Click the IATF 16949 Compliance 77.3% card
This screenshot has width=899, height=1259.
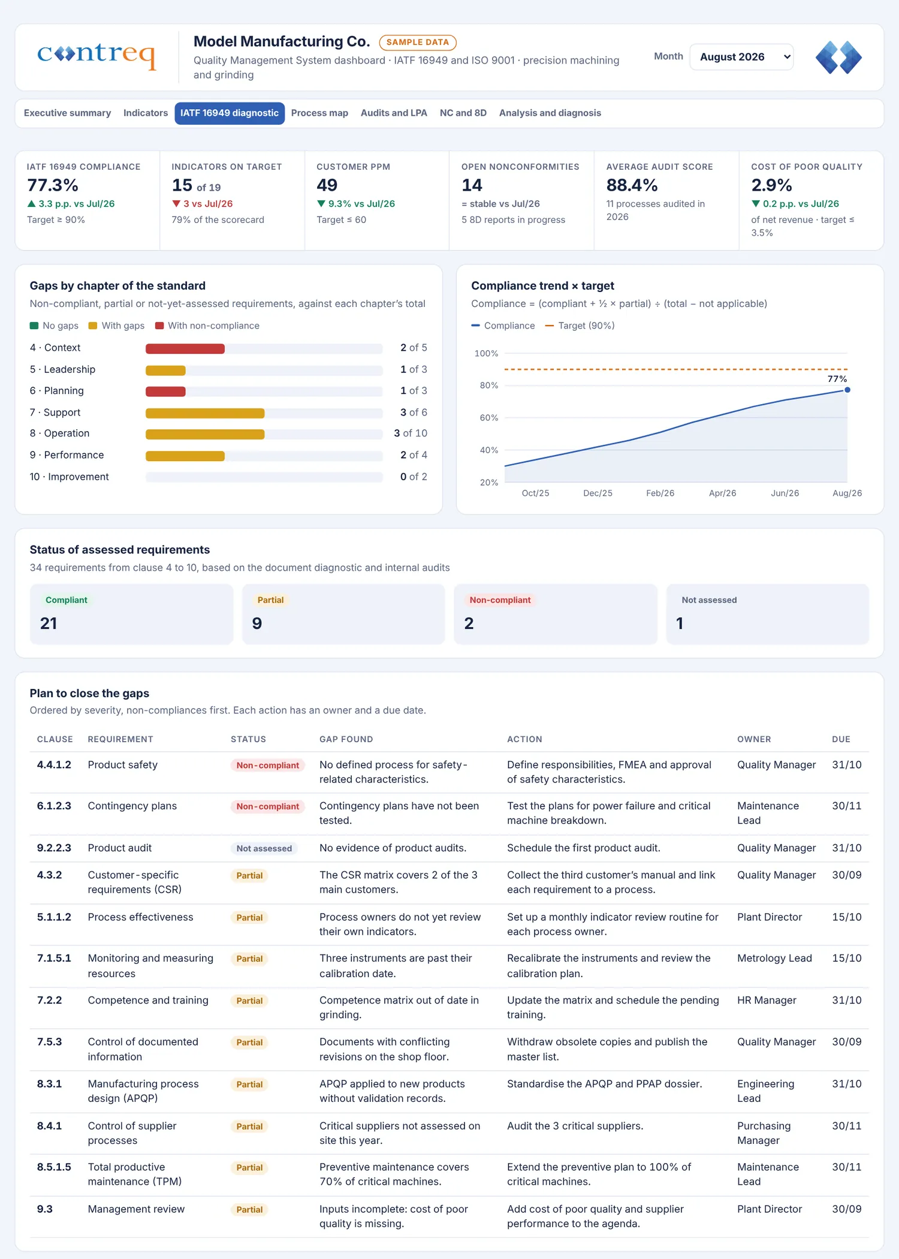point(88,200)
